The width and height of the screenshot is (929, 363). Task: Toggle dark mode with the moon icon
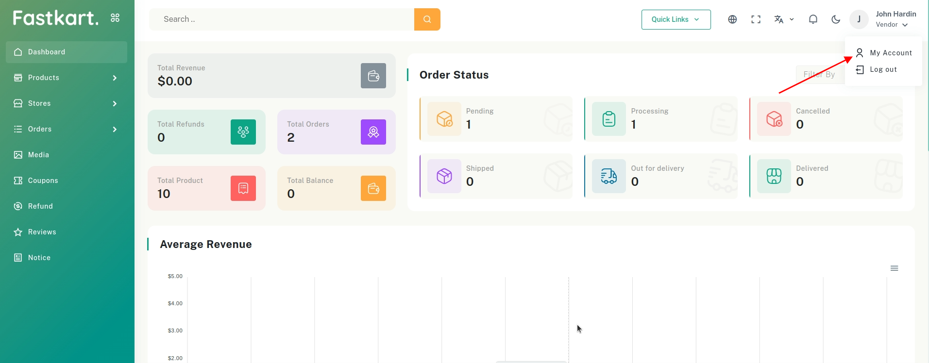point(836,19)
